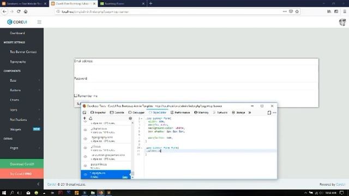Toggle visibility of the typography stylesheet
The height and width of the screenshot is (196, 349).
[x=85, y=139]
